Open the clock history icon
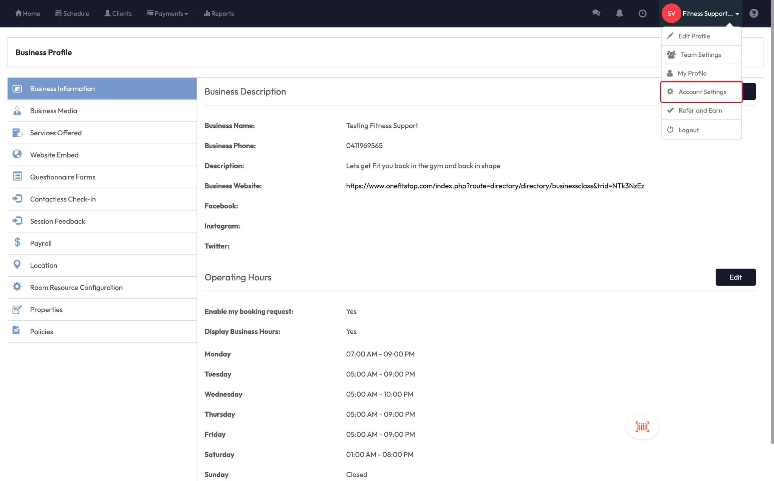 click(x=642, y=14)
